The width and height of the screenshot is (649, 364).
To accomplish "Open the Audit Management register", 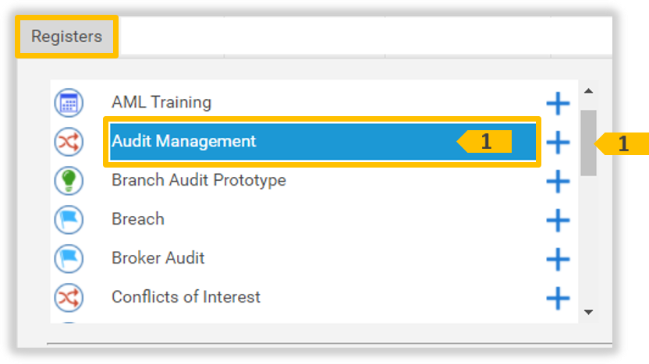I will (184, 141).
